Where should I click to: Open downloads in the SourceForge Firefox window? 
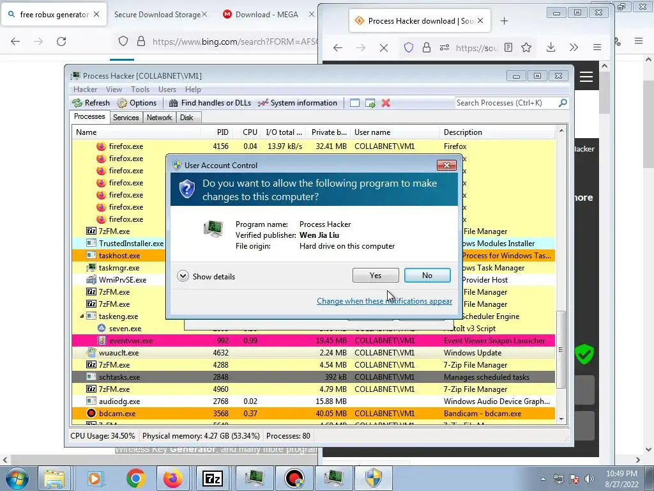pyautogui.click(x=551, y=47)
